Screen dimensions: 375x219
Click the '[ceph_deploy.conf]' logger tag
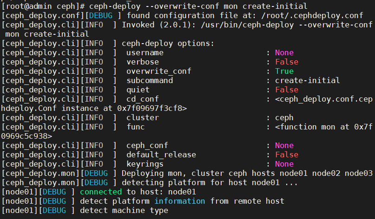click(x=43, y=15)
